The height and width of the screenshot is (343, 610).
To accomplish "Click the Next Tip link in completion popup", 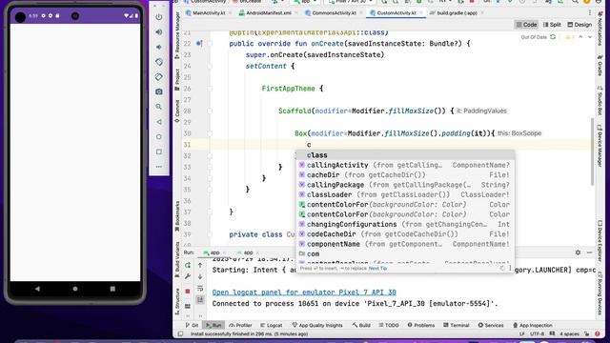I will coord(377,269).
